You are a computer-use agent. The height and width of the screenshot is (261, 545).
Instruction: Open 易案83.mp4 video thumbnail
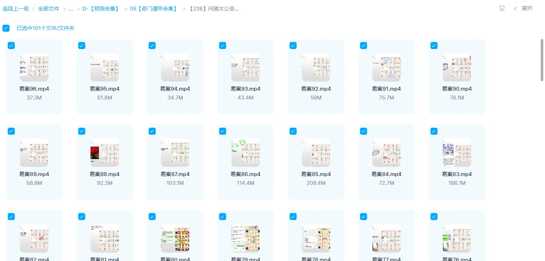tap(457, 153)
